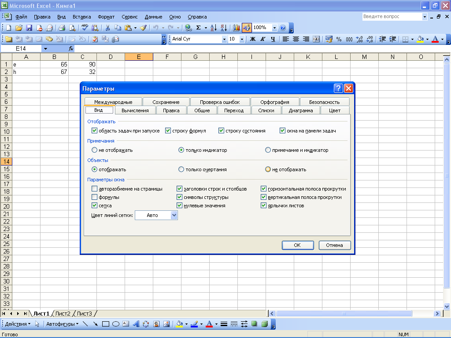The height and width of the screenshot is (338, 451).
Task: Apply bold with the Ж icon
Action: point(252,39)
